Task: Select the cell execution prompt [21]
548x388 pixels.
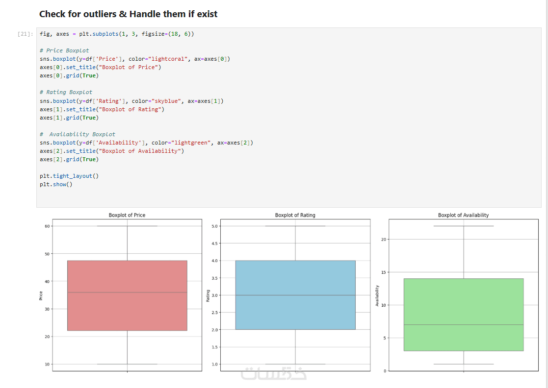Action: (x=25, y=34)
